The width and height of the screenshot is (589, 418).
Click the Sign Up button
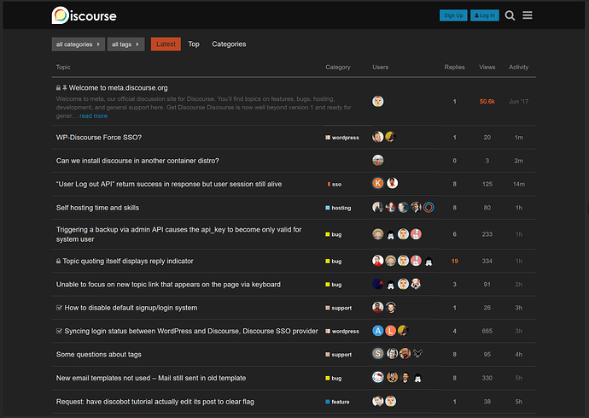[453, 15]
